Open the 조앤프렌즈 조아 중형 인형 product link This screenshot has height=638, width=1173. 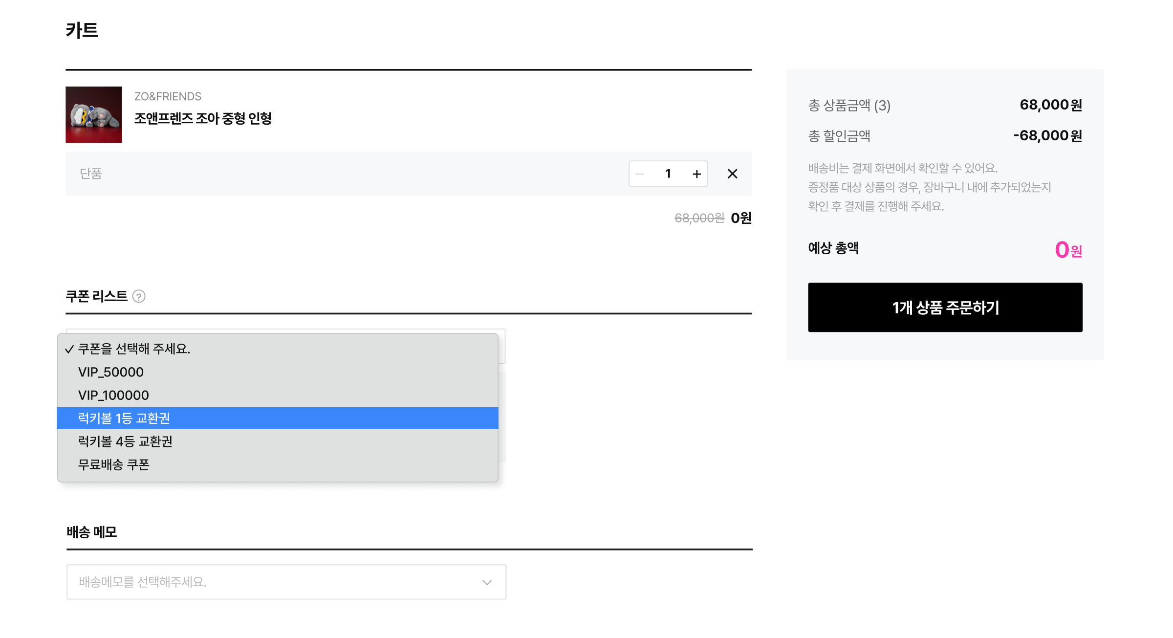(203, 118)
